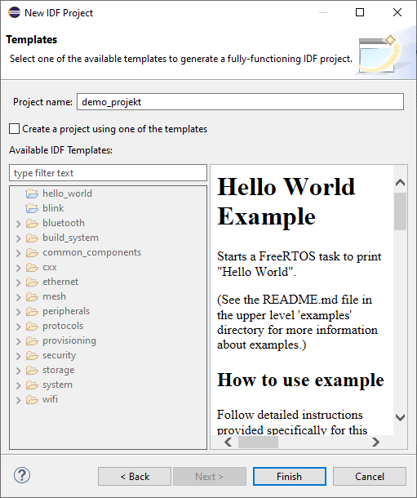
Task: Expand the storage tree node
Action: click(x=19, y=371)
